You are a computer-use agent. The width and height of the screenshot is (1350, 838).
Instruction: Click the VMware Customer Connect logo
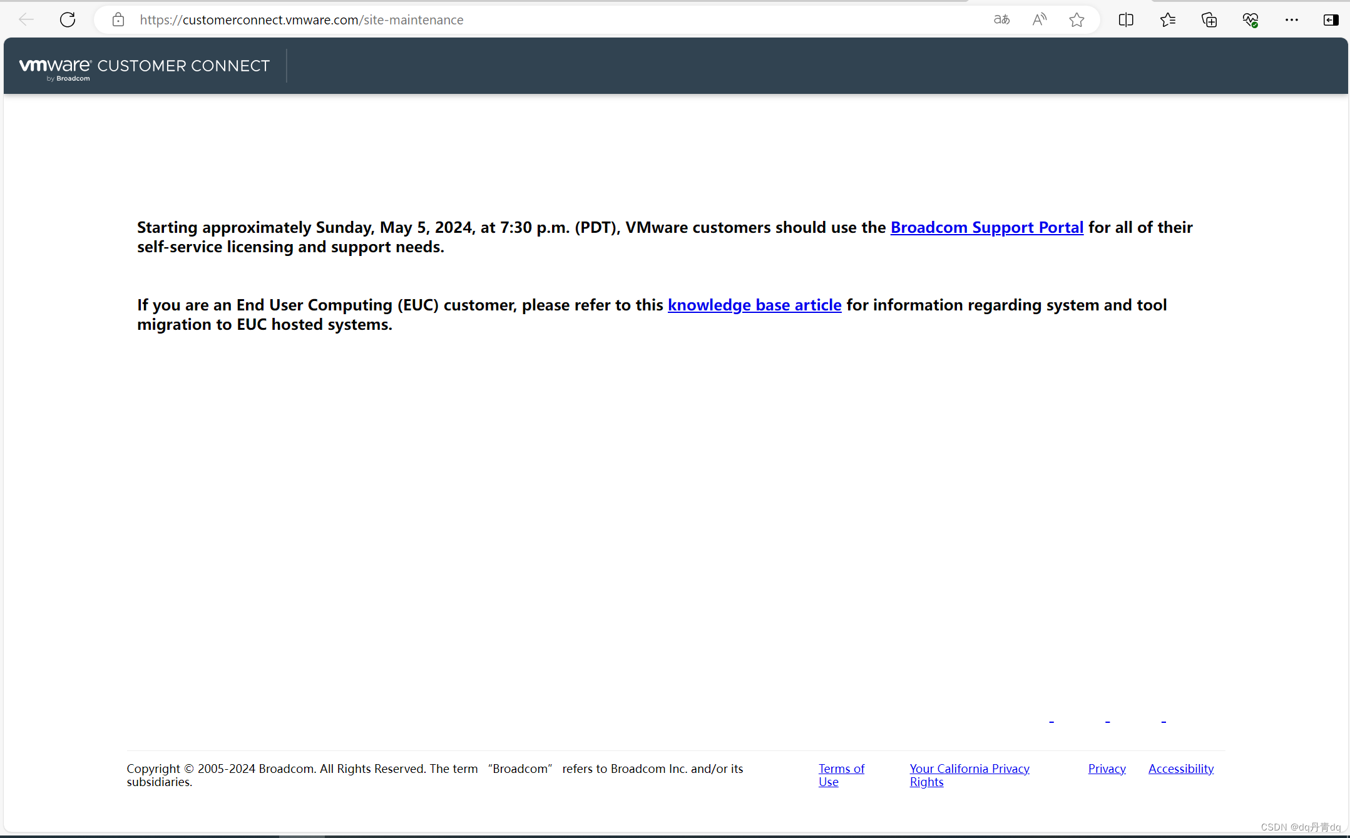tap(145, 66)
